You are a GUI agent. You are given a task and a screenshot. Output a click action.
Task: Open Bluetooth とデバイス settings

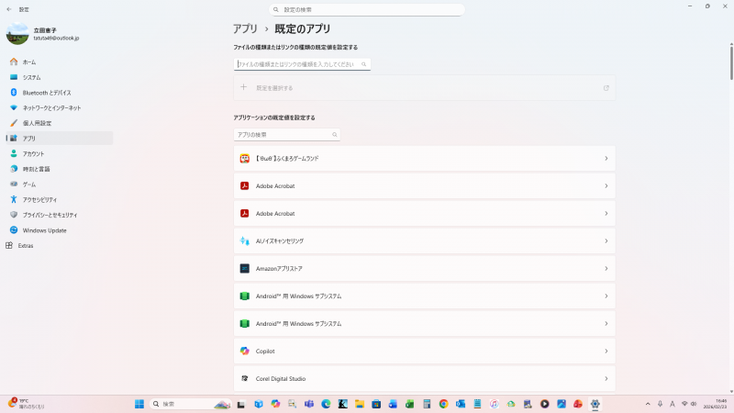(x=46, y=93)
